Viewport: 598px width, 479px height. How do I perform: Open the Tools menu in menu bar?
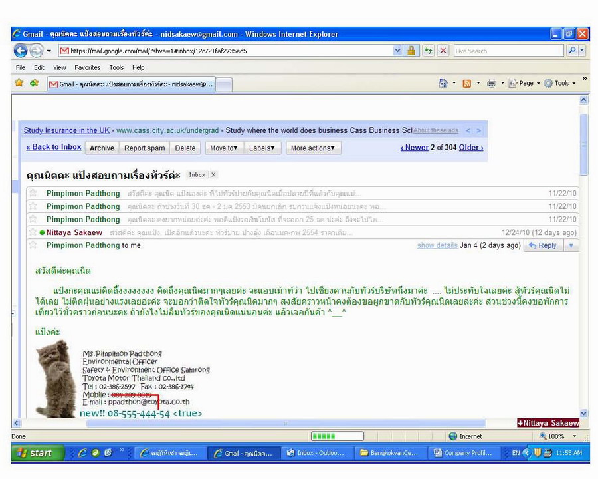pyautogui.click(x=116, y=67)
